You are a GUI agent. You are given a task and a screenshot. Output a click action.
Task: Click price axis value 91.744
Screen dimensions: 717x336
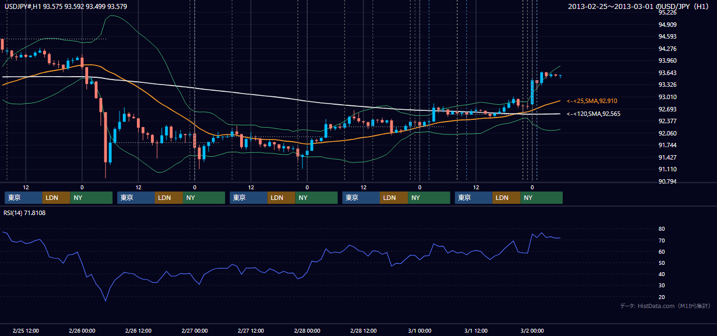(x=668, y=145)
